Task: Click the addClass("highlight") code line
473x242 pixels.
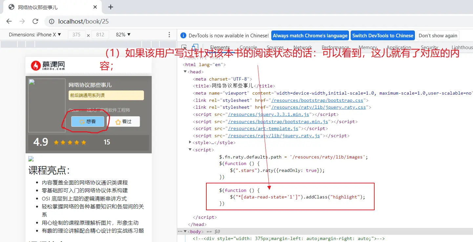Action: click(x=298, y=197)
